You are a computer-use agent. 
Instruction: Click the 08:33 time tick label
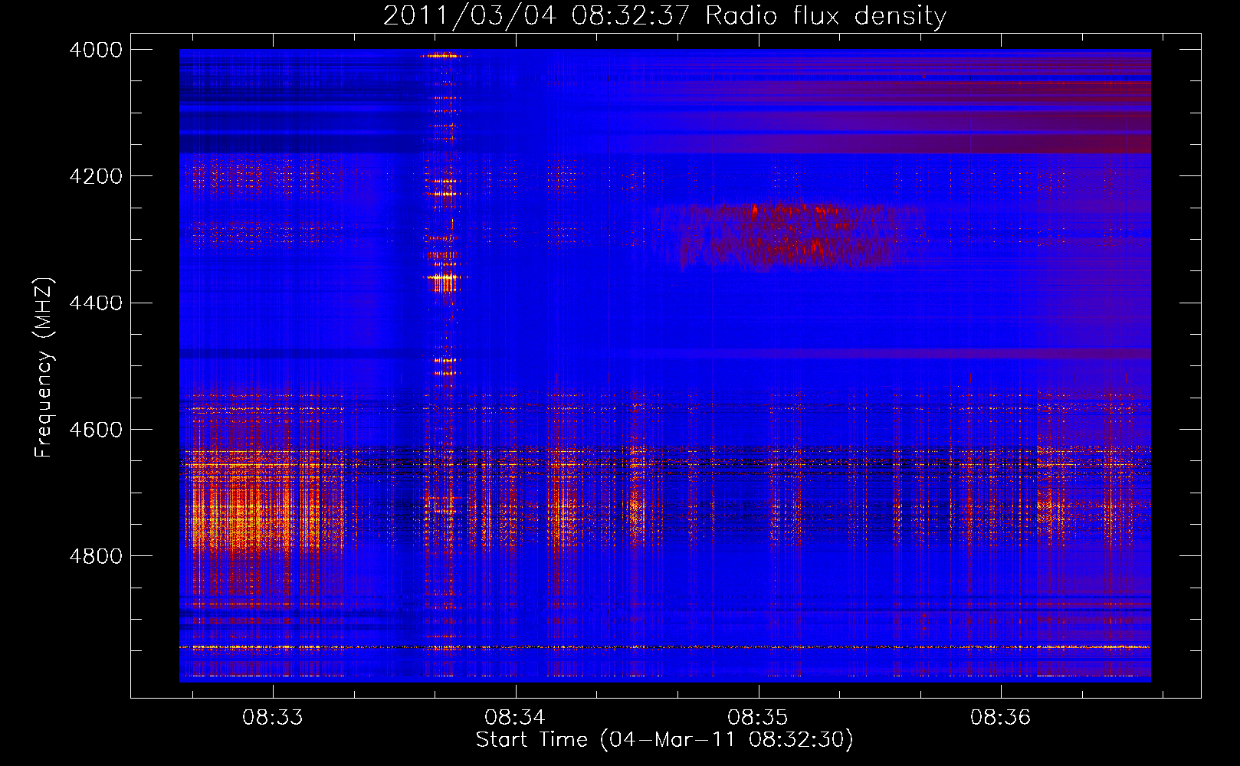pyautogui.click(x=273, y=718)
